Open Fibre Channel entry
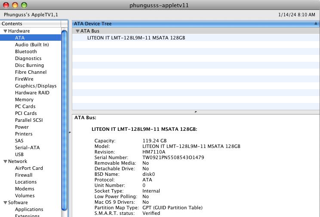This screenshot has width=320, height=217. (31, 72)
